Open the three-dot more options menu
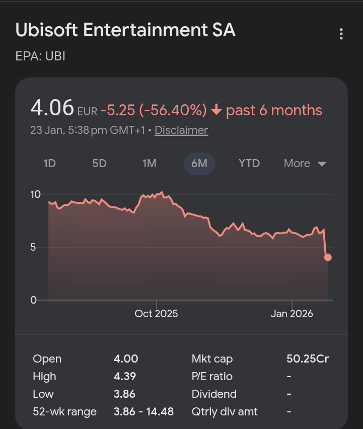Image resolution: width=363 pixels, height=429 pixels. click(x=341, y=34)
